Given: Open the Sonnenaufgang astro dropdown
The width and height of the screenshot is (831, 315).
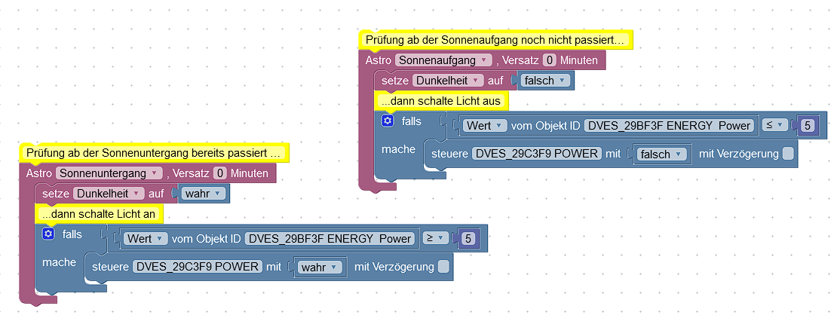Looking at the screenshot, I should click(x=443, y=60).
